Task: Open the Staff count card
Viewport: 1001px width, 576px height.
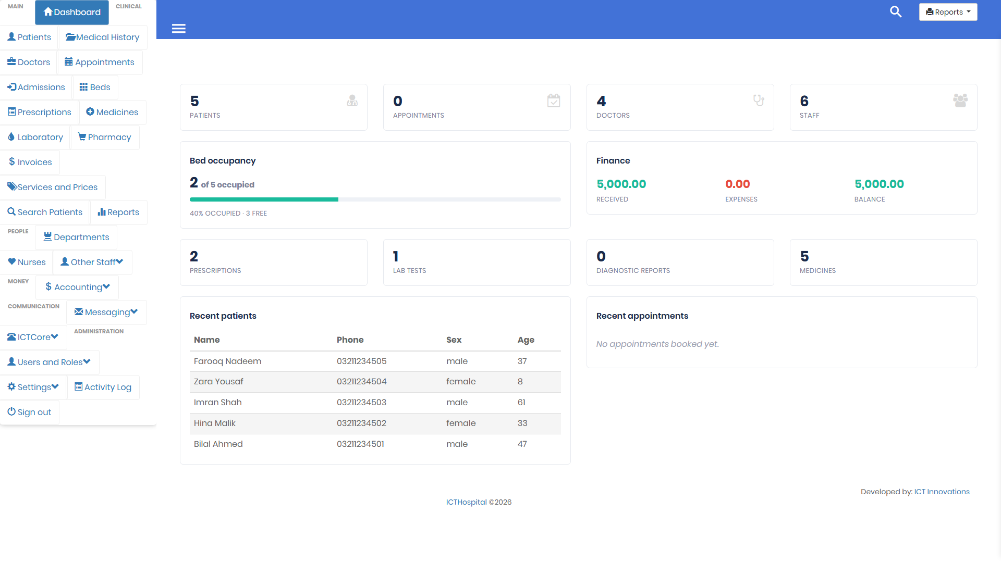Action: [884, 107]
